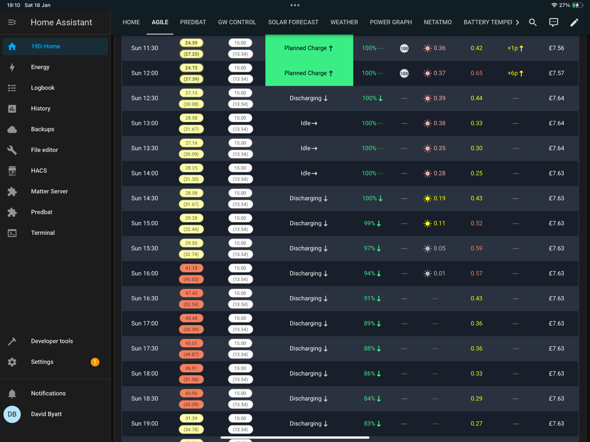Open the Terminal sidebar icon
This screenshot has width=590, height=442.
12,233
